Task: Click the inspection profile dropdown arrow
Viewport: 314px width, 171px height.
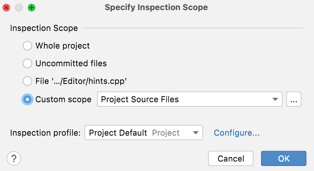Action: click(195, 133)
